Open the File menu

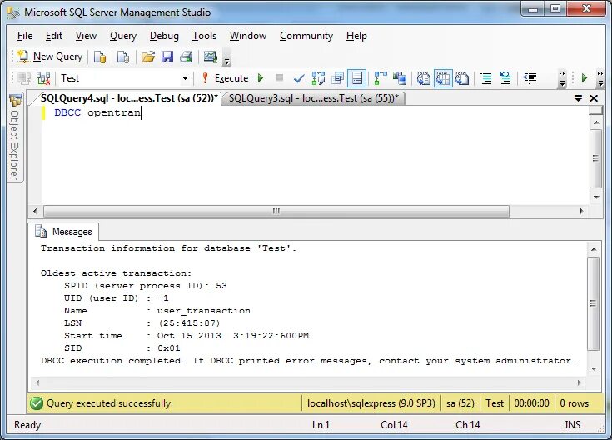(25, 36)
